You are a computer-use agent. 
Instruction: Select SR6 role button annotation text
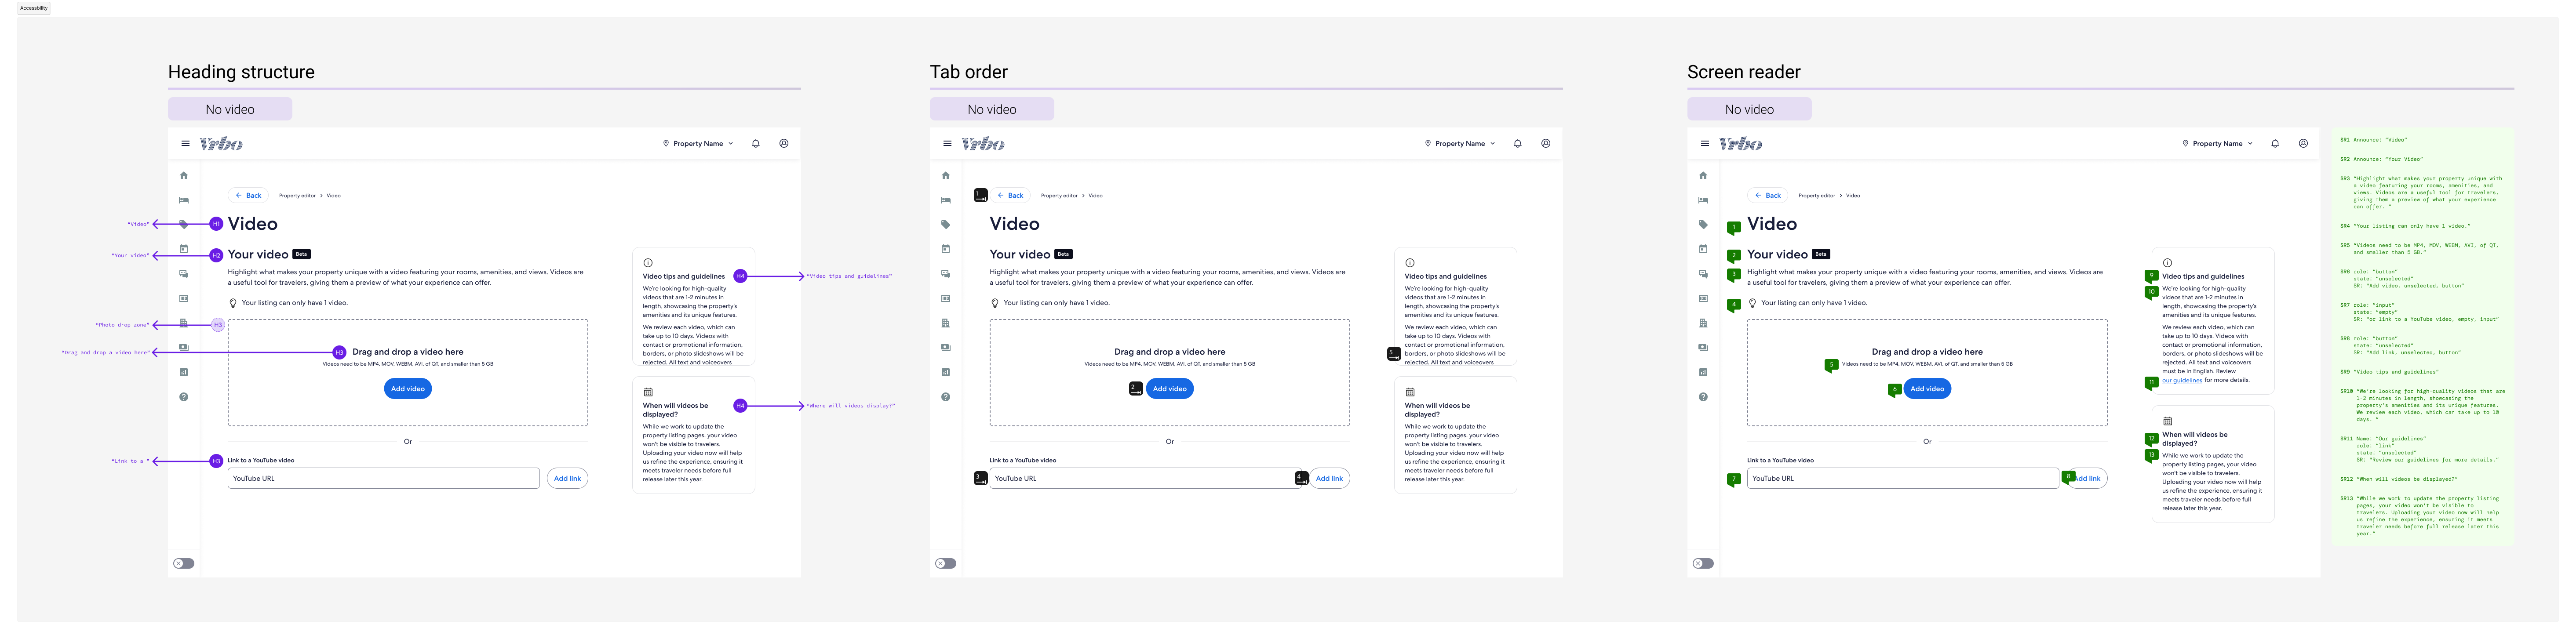(2401, 279)
